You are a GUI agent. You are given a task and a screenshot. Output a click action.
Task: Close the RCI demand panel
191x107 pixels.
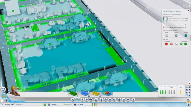pos(189,84)
